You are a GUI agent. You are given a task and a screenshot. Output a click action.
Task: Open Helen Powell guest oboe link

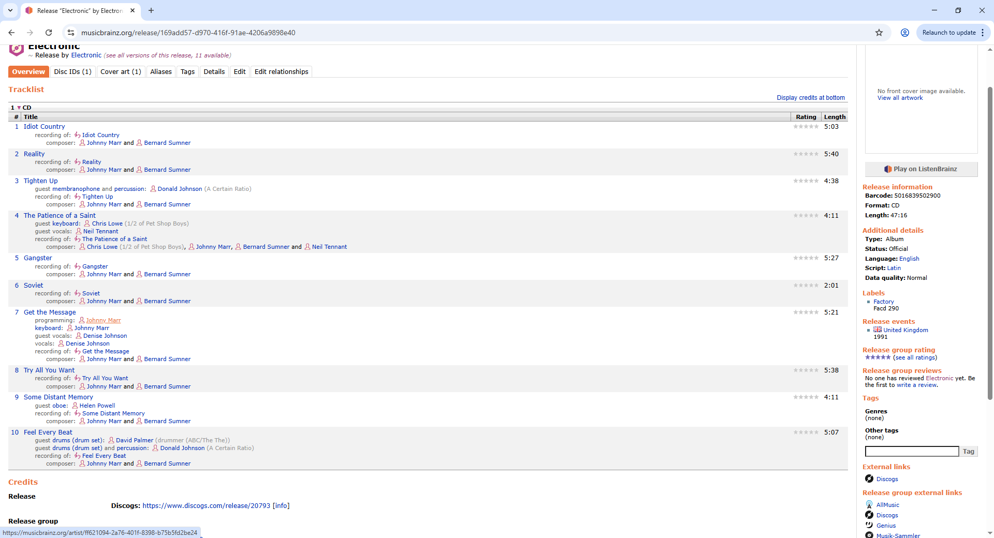97,406
